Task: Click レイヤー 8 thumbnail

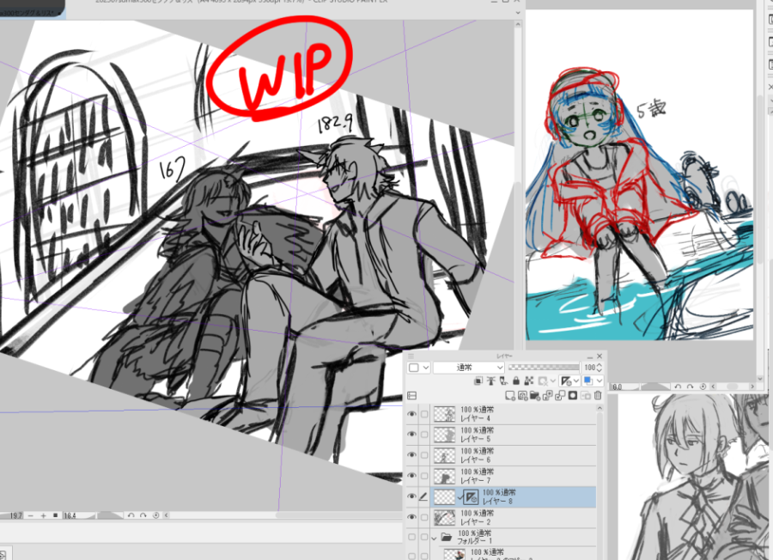Action: (444, 497)
